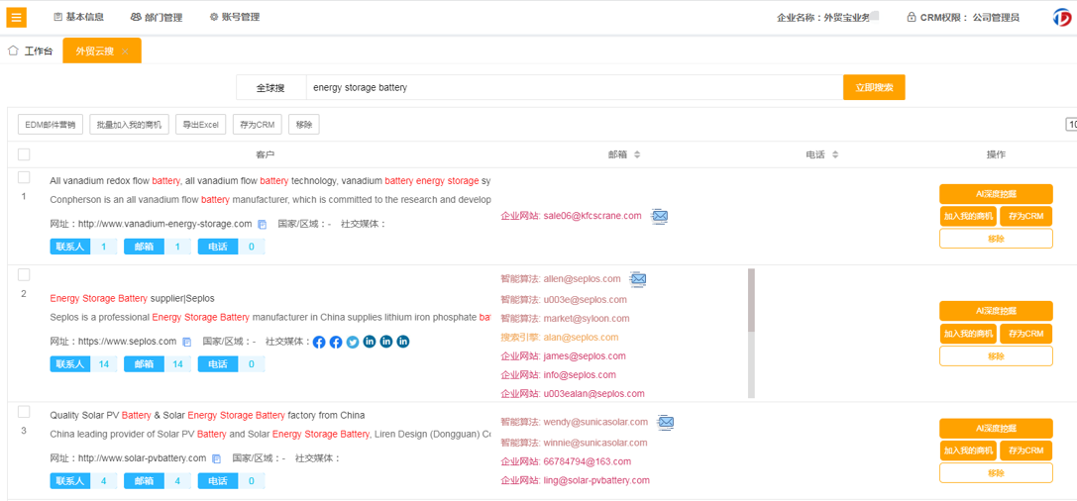Open Seplos third LinkedIn icon
The width and height of the screenshot is (1077, 501).
[x=403, y=341]
